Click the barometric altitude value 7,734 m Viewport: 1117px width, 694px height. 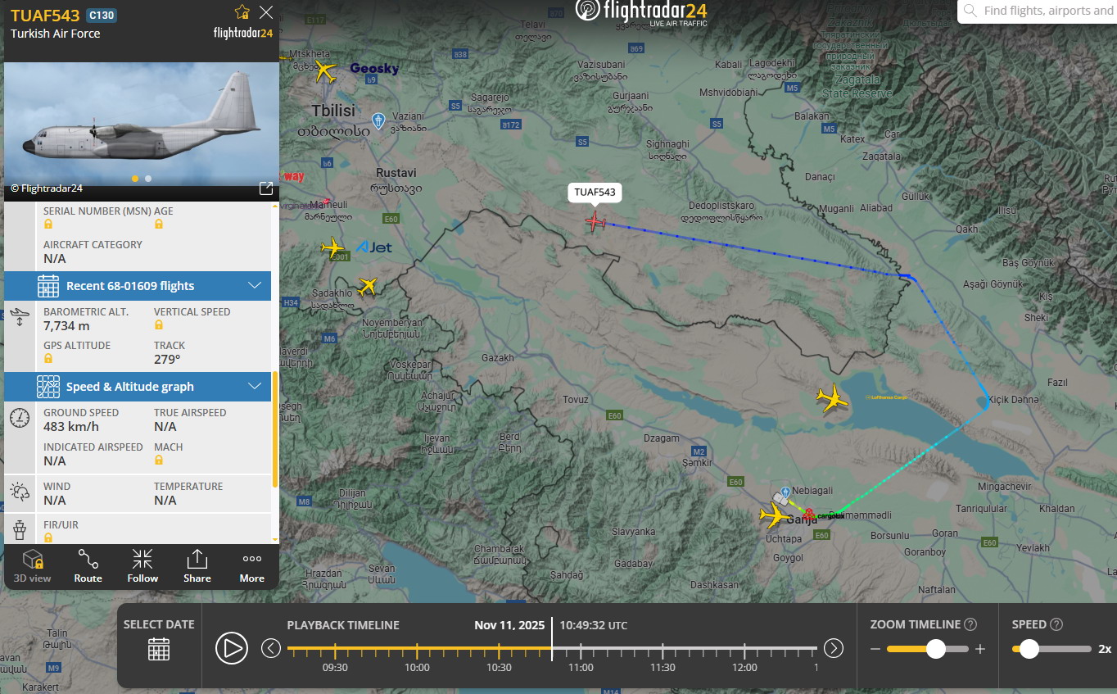66,325
